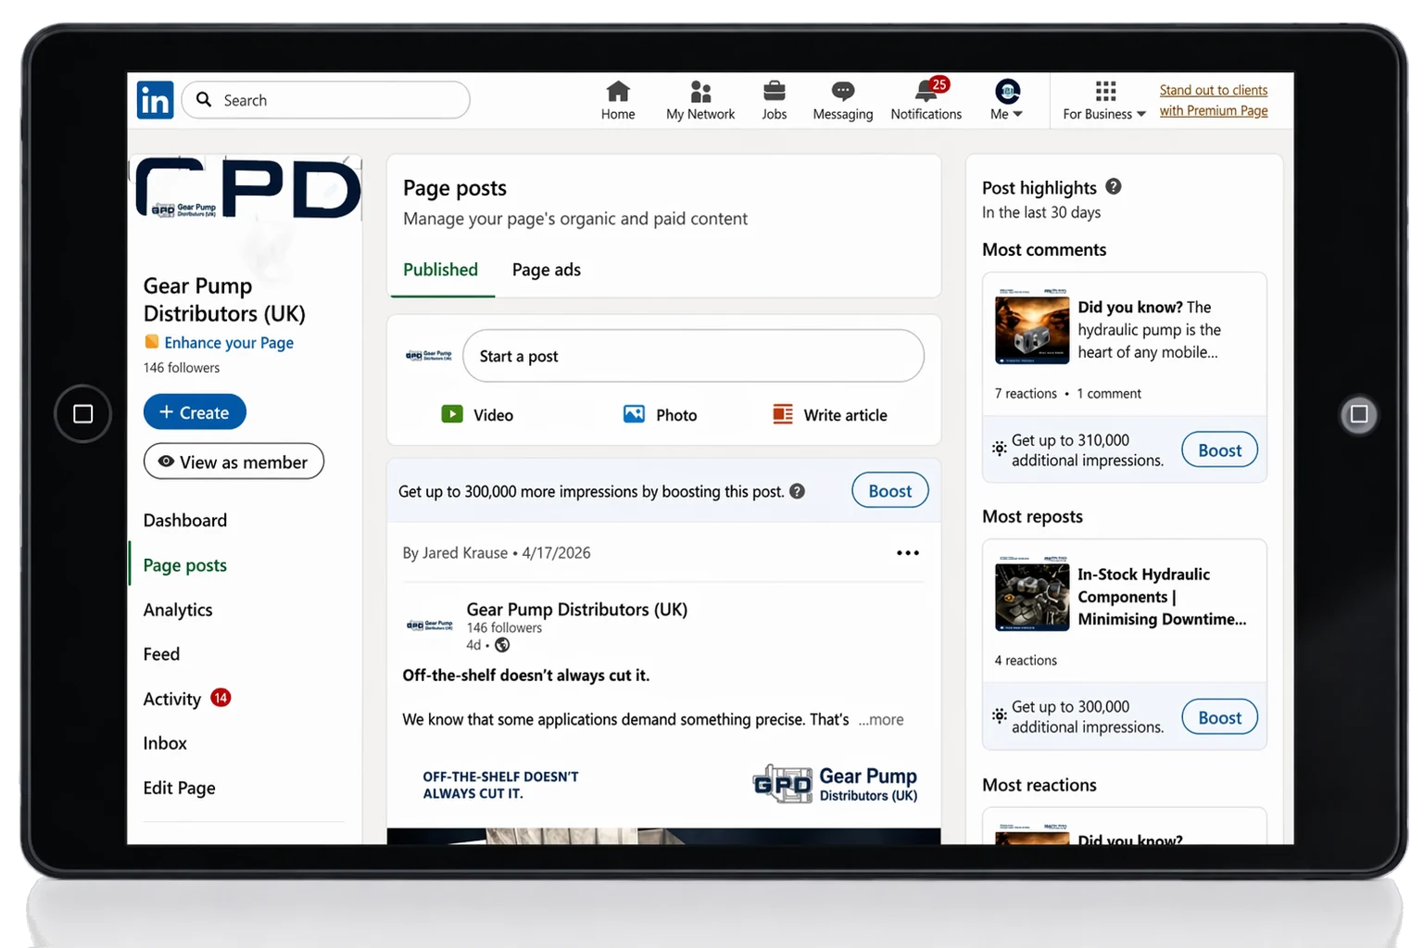Open Edit Page in the sidebar
The width and height of the screenshot is (1424, 948).
tap(179, 788)
